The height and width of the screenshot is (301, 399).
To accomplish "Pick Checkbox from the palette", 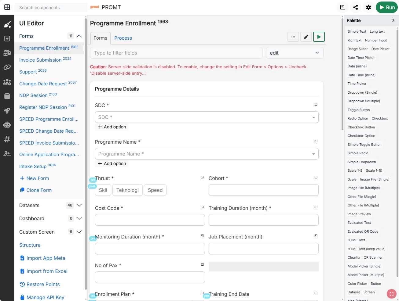I will [380, 118].
